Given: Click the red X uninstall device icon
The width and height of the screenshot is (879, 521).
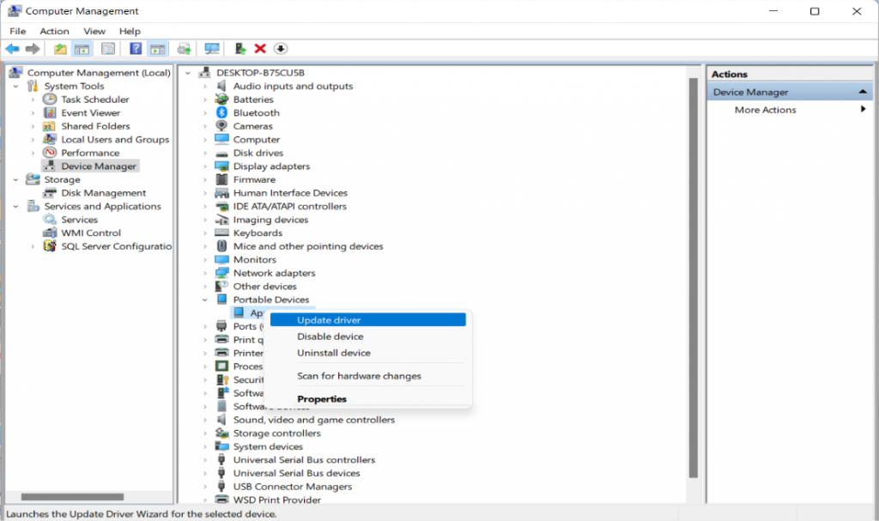Looking at the screenshot, I should (260, 49).
